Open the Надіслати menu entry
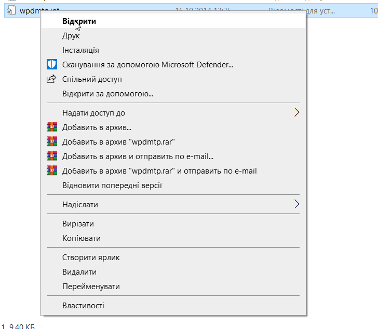378x329 pixels. (x=173, y=204)
